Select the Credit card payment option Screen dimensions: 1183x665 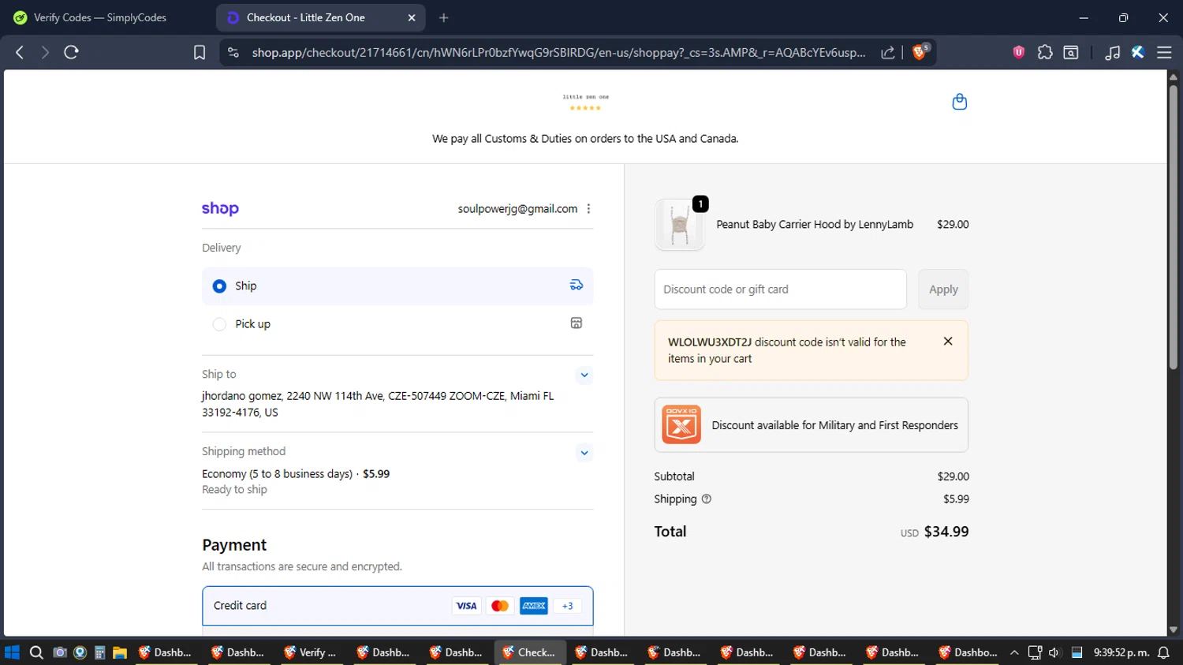(x=397, y=606)
